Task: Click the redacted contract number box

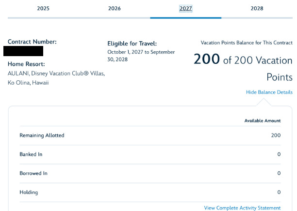Action: [x=23, y=51]
